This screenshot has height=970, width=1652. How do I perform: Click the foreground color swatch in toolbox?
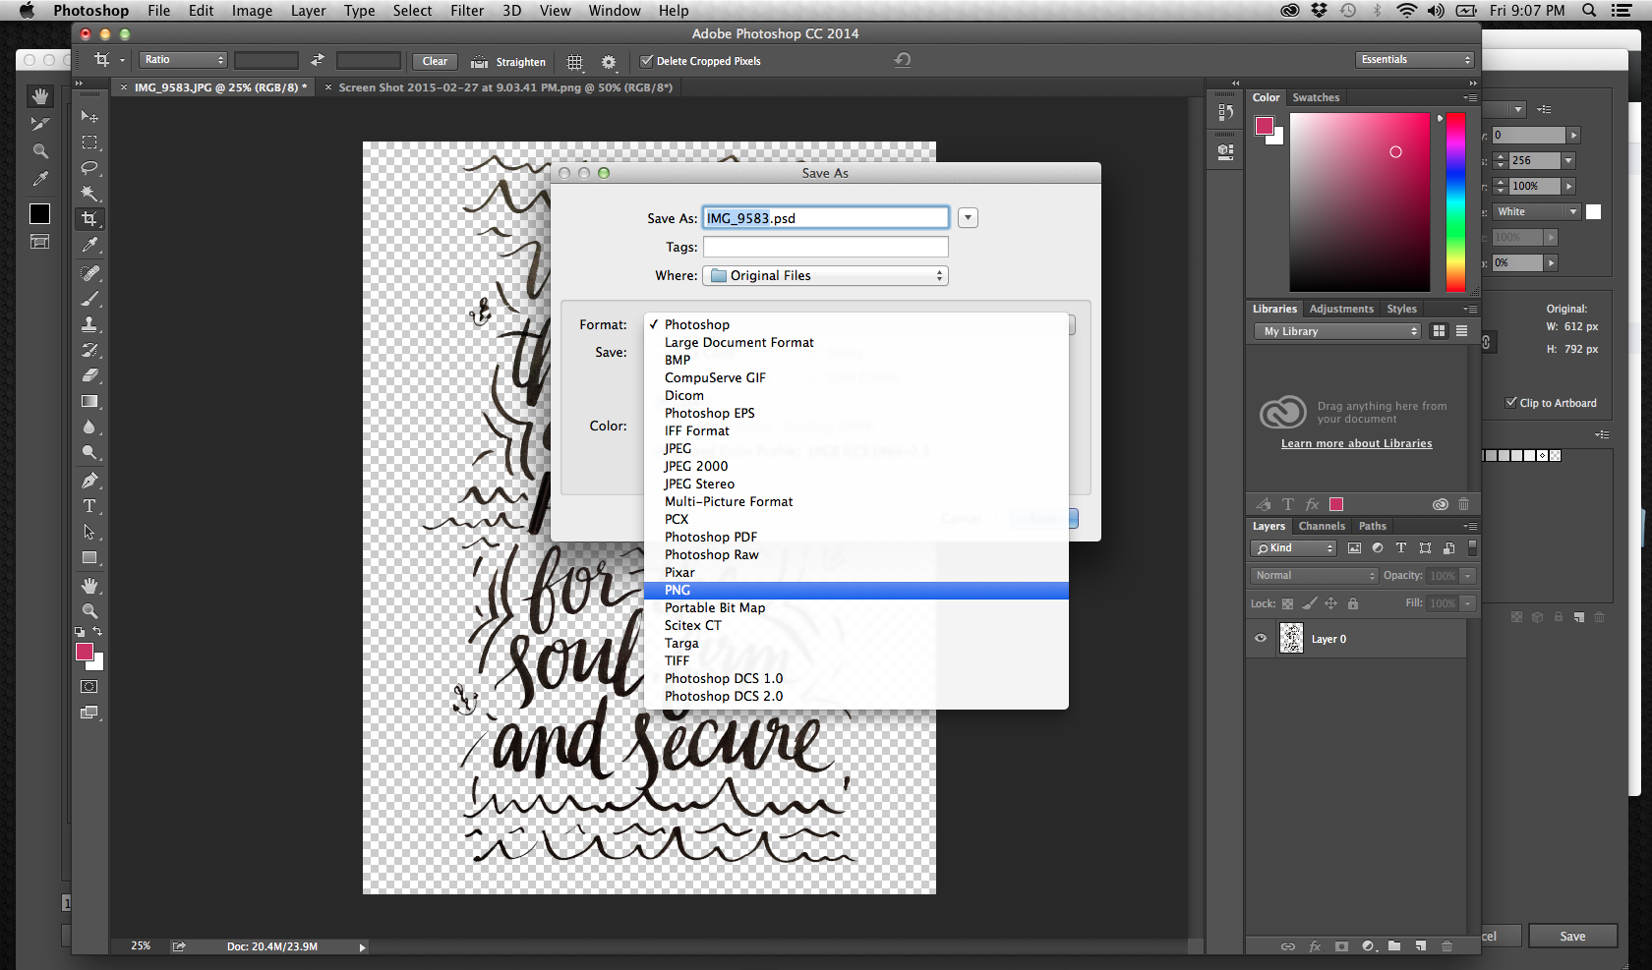[85, 652]
